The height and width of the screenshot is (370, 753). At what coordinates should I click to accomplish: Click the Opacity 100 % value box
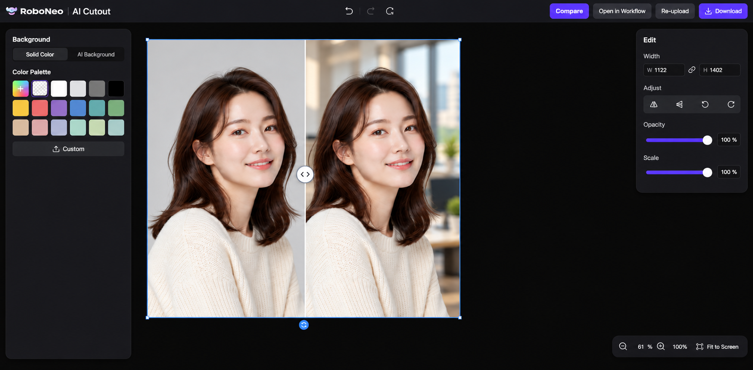click(729, 140)
